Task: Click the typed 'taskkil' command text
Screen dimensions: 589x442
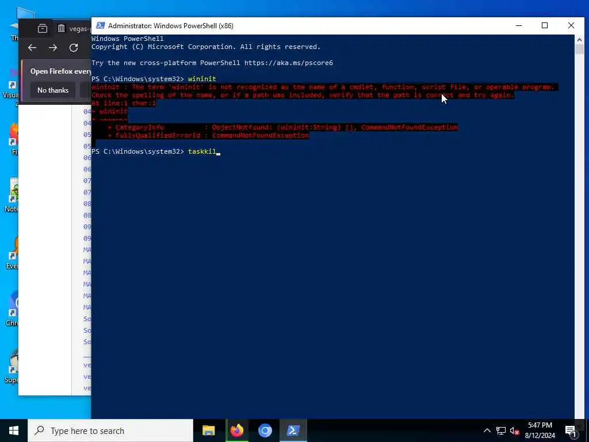Action: click(x=202, y=151)
